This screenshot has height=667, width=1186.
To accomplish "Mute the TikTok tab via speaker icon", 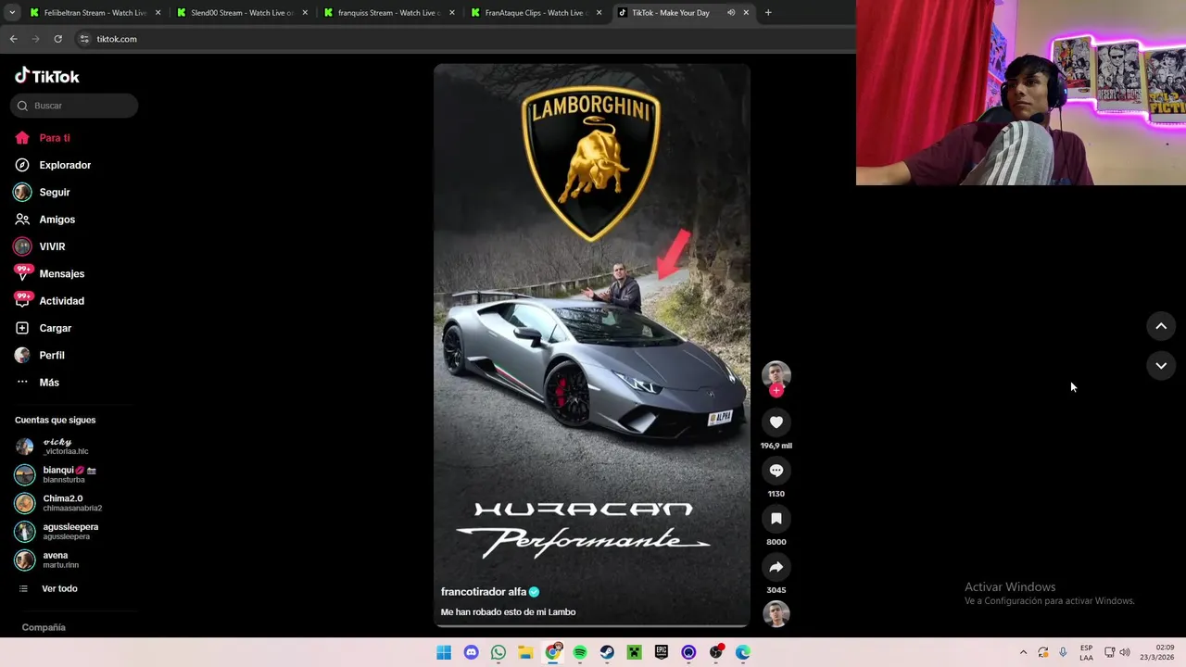I will click(731, 13).
